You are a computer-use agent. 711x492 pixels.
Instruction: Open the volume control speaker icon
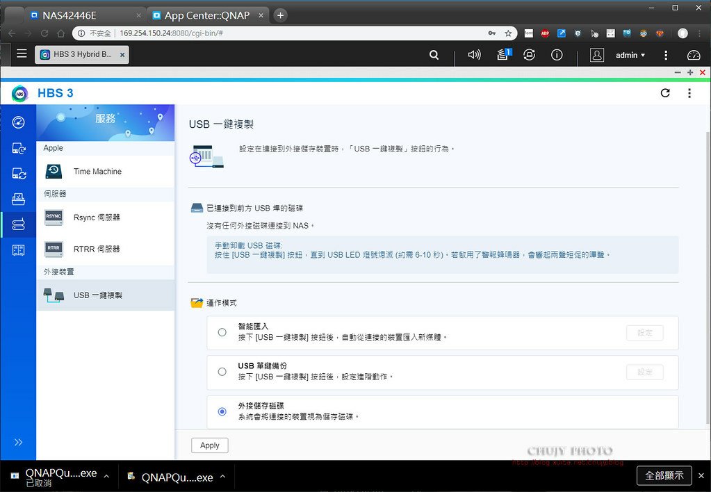474,55
